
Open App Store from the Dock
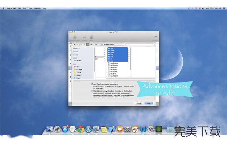click(65, 129)
